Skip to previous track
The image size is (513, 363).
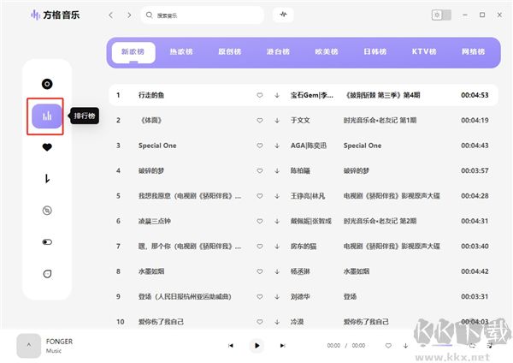(x=231, y=345)
